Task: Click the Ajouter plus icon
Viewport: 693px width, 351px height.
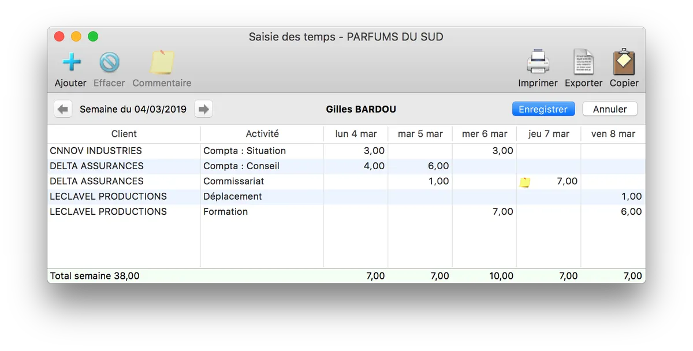Action: 71,62
